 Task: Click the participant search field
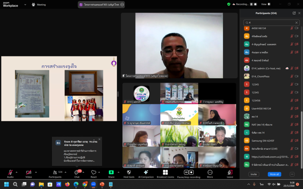(272, 23)
